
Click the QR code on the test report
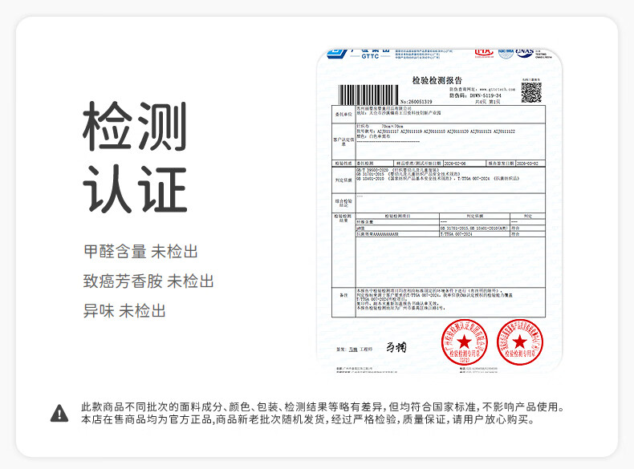pyautogui.click(x=531, y=92)
